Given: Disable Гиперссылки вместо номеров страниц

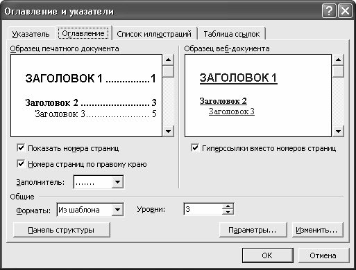Looking at the screenshot, I should point(195,148).
